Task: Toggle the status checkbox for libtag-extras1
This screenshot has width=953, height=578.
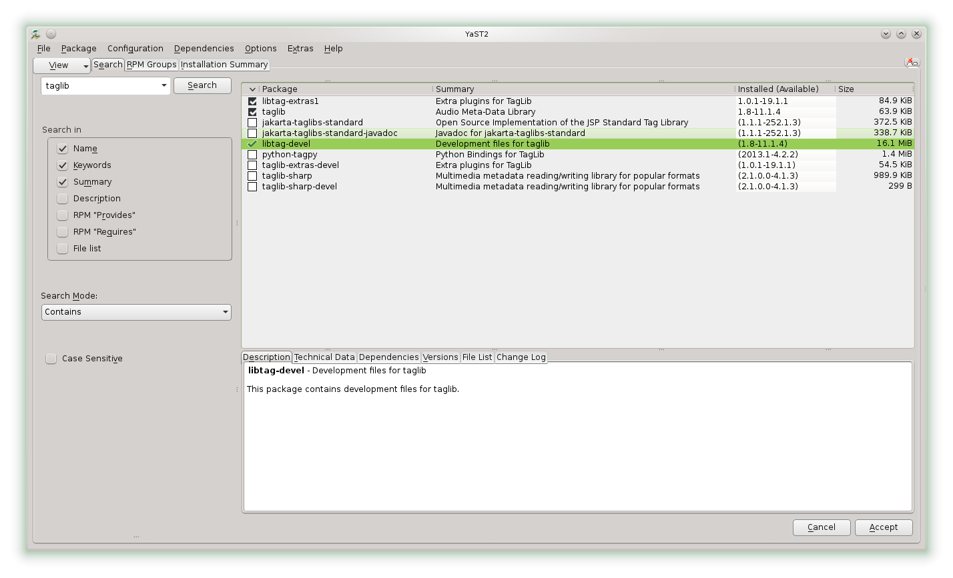Action: click(x=252, y=101)
